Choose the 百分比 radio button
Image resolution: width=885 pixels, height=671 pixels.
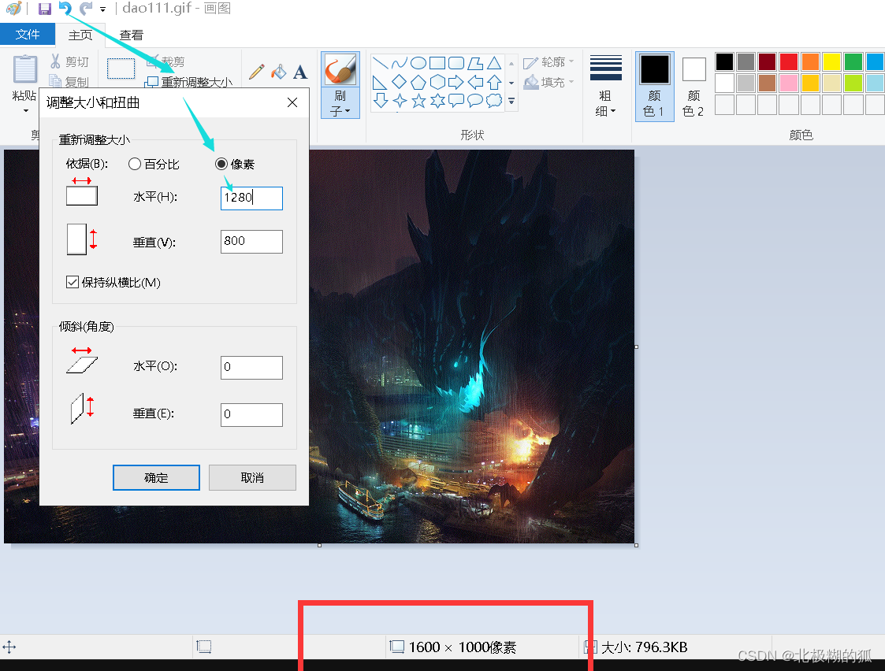pos(135,164)
